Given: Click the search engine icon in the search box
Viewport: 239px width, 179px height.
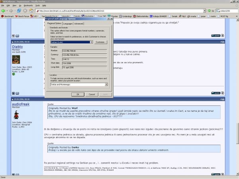Looking at the screenshot, I should pos(218,11).
